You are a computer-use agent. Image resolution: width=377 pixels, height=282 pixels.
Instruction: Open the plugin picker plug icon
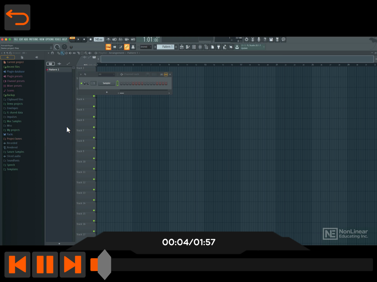[219, 47]
